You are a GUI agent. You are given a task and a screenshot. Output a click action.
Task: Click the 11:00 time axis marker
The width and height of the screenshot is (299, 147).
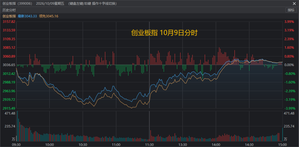pyautogui.click(x=116, y=145)
